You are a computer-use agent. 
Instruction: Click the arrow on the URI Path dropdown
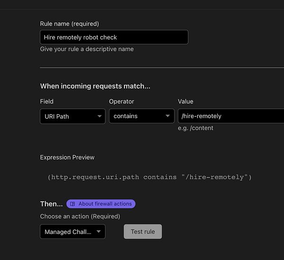(99, 116)
